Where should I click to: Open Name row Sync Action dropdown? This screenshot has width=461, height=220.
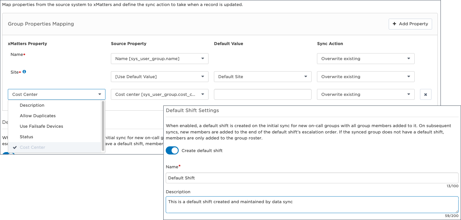click(365, 59)
